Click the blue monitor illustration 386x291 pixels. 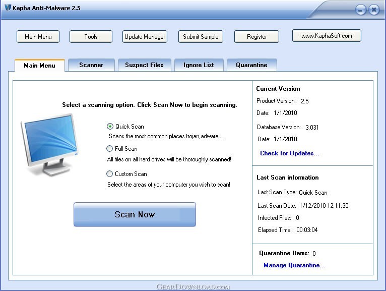click(50, 145)
